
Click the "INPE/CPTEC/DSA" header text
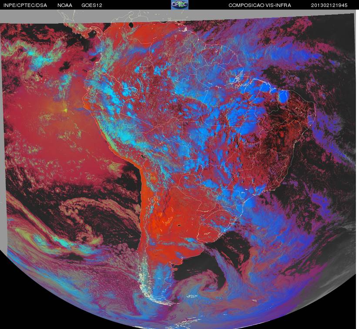pyautogui.click(x=25, y=5)
